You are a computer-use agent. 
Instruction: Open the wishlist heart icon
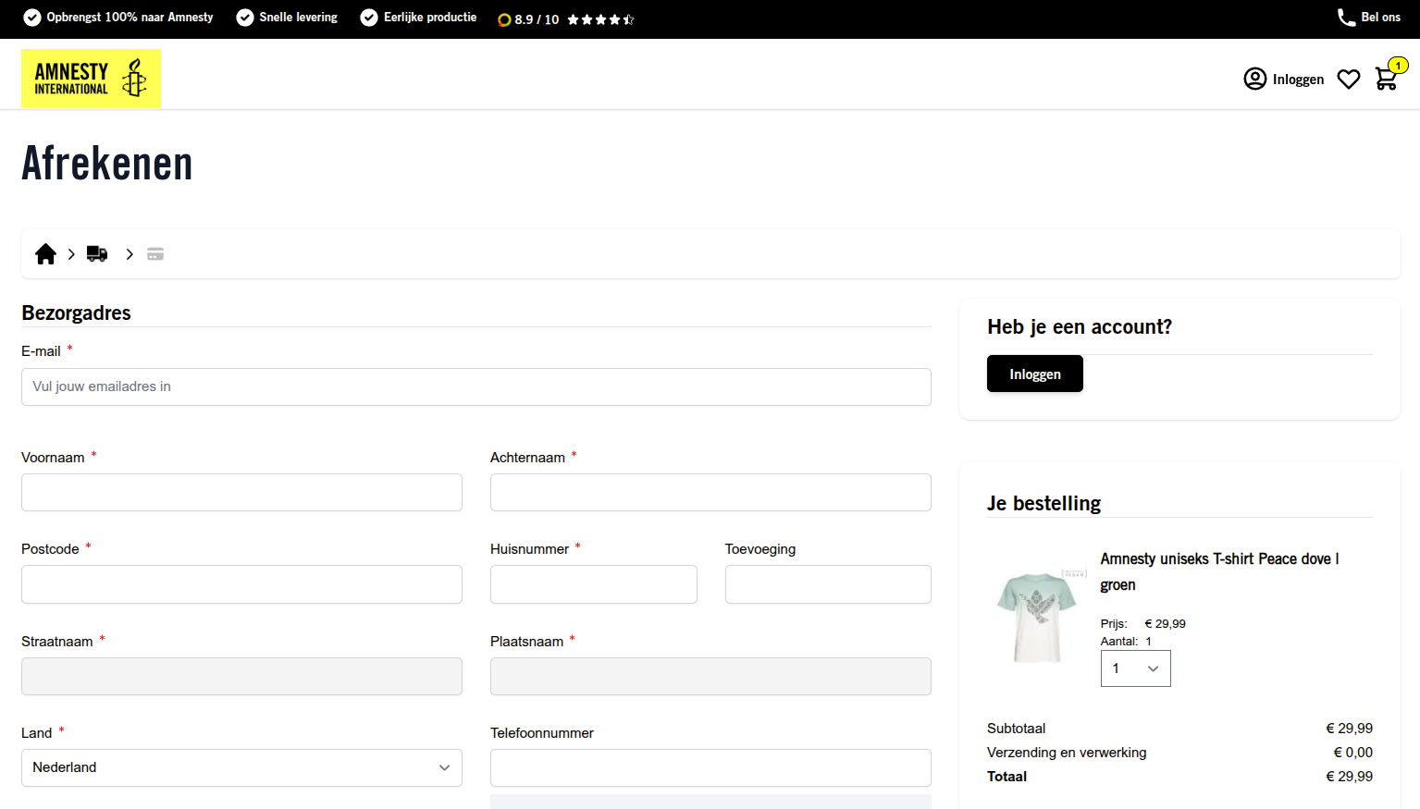[1349, 80]
